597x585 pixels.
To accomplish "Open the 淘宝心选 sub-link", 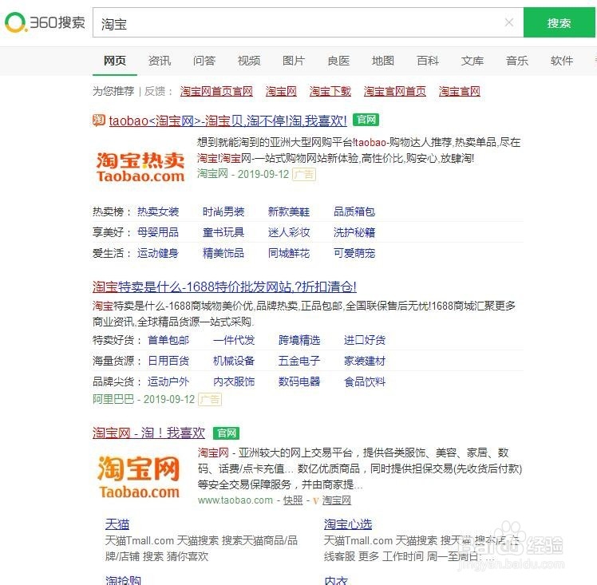I will point(348,524).
